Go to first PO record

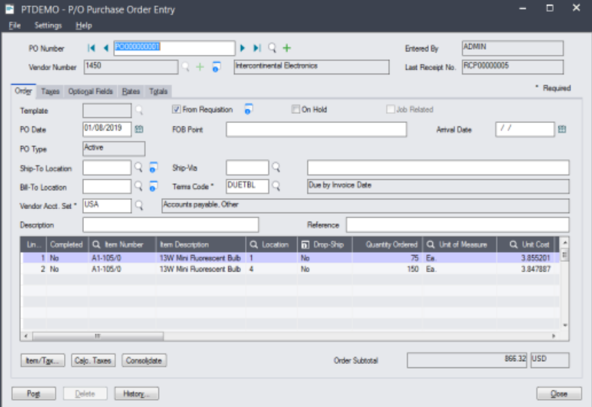pyautogui.click(x=91, y=48)
